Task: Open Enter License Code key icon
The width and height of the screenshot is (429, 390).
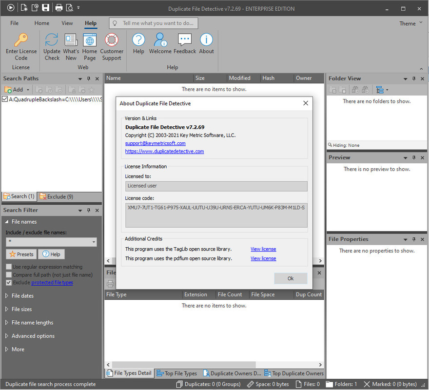Action: coord(21,40)
